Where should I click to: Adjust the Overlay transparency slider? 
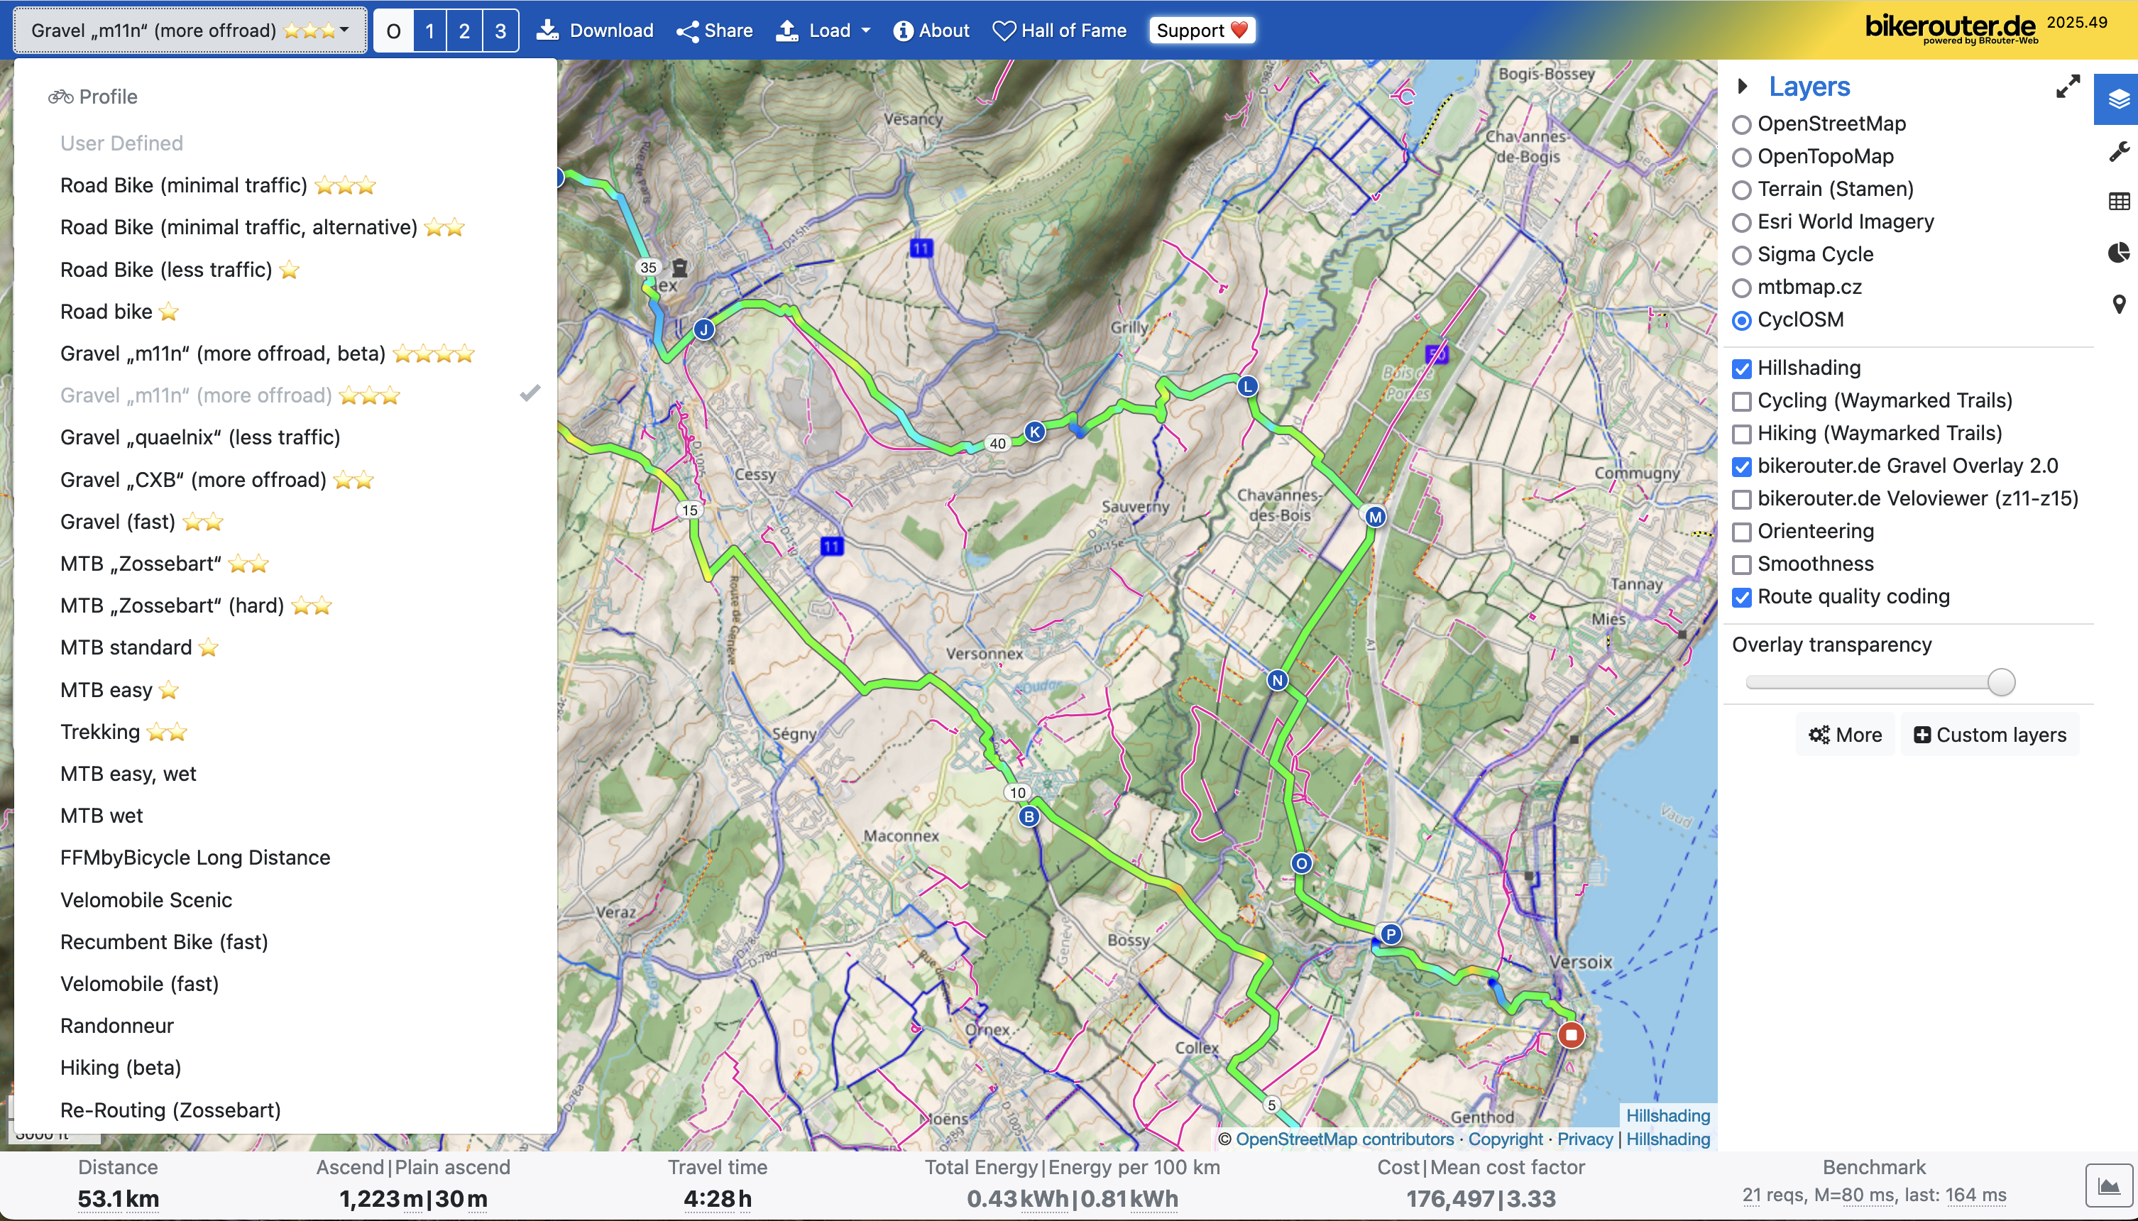coord(2000,681)
